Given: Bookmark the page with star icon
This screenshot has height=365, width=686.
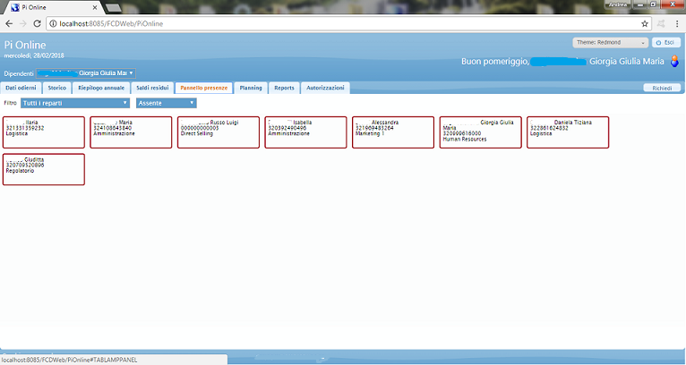Looking at the screenshot, I should 645,22.
